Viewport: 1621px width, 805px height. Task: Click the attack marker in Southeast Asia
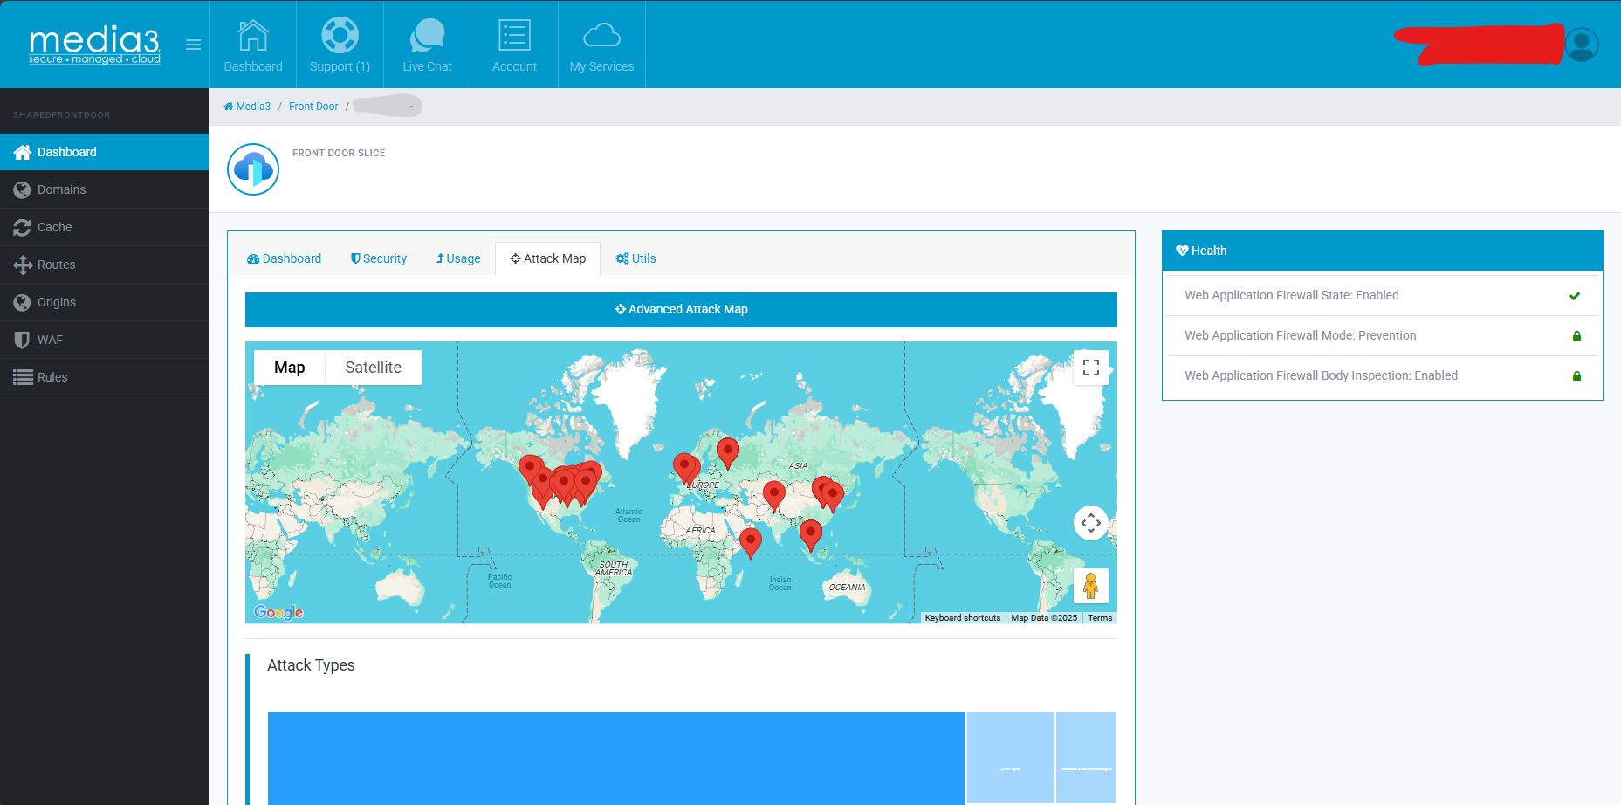coord(811,534)
